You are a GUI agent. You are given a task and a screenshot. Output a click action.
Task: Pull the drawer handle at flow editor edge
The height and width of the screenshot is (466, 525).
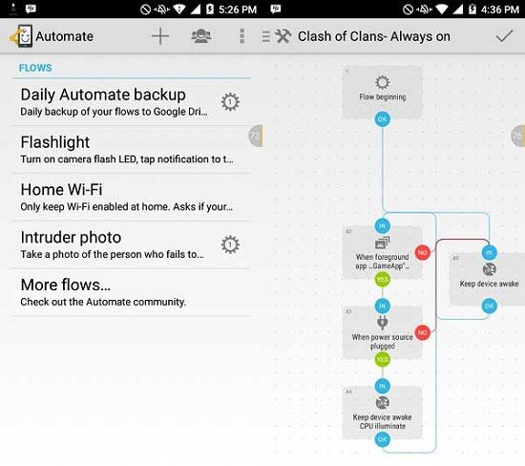pos(518,136)
